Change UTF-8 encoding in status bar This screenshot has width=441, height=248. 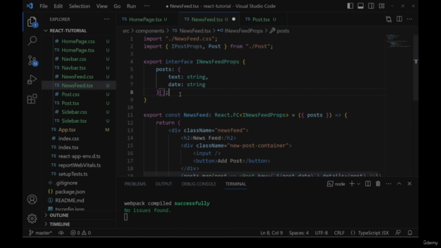point(322,233)
